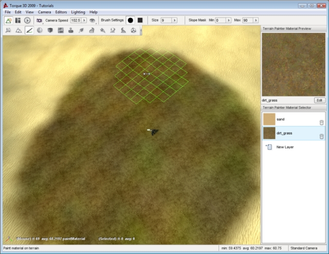Open the GUI Editor layout icon
The height and width of the screenshot is (254, 329).
pos(18,21)
